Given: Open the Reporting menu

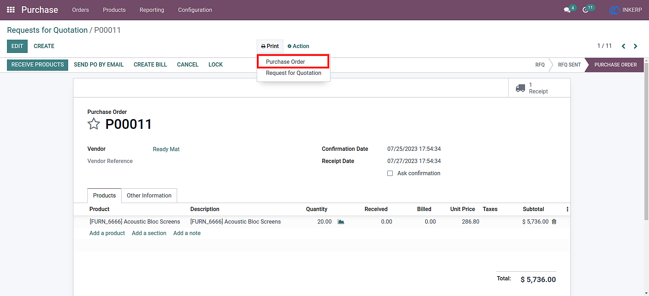Looking at the screenshot, I should coord(152,10).
